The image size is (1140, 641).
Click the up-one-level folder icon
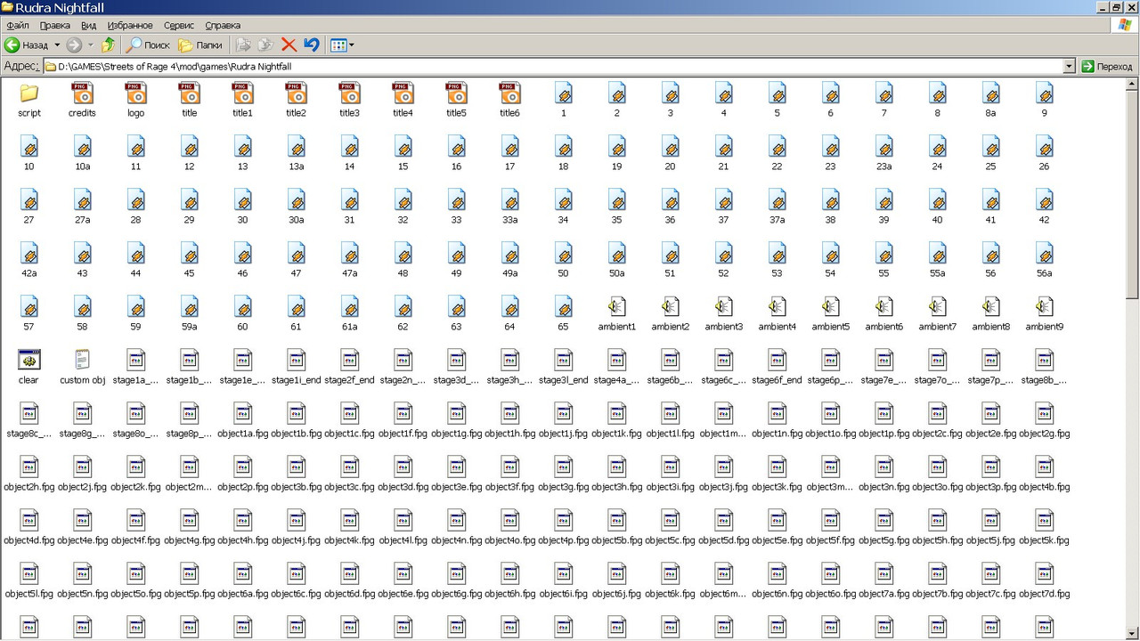pyautogui.click(x=108, y=45)
